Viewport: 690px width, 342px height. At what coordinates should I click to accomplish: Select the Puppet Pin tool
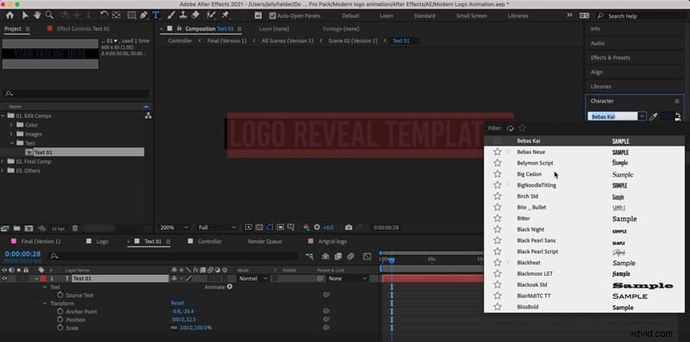225,16
